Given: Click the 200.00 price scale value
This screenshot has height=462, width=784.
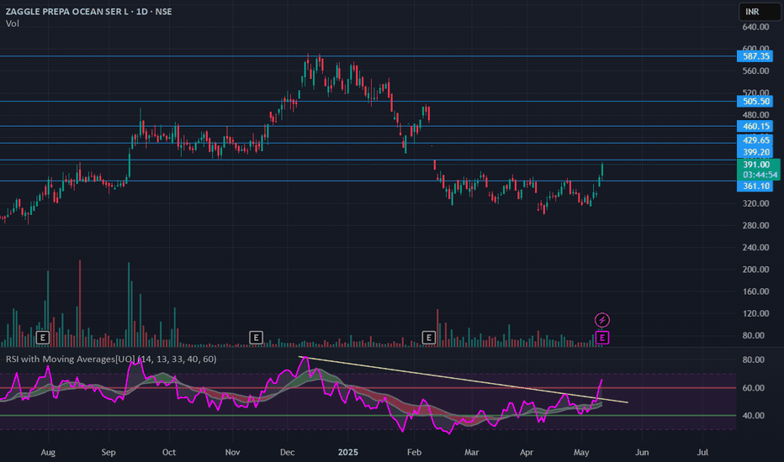Looking at the screenshot, I should coord(755,269).
